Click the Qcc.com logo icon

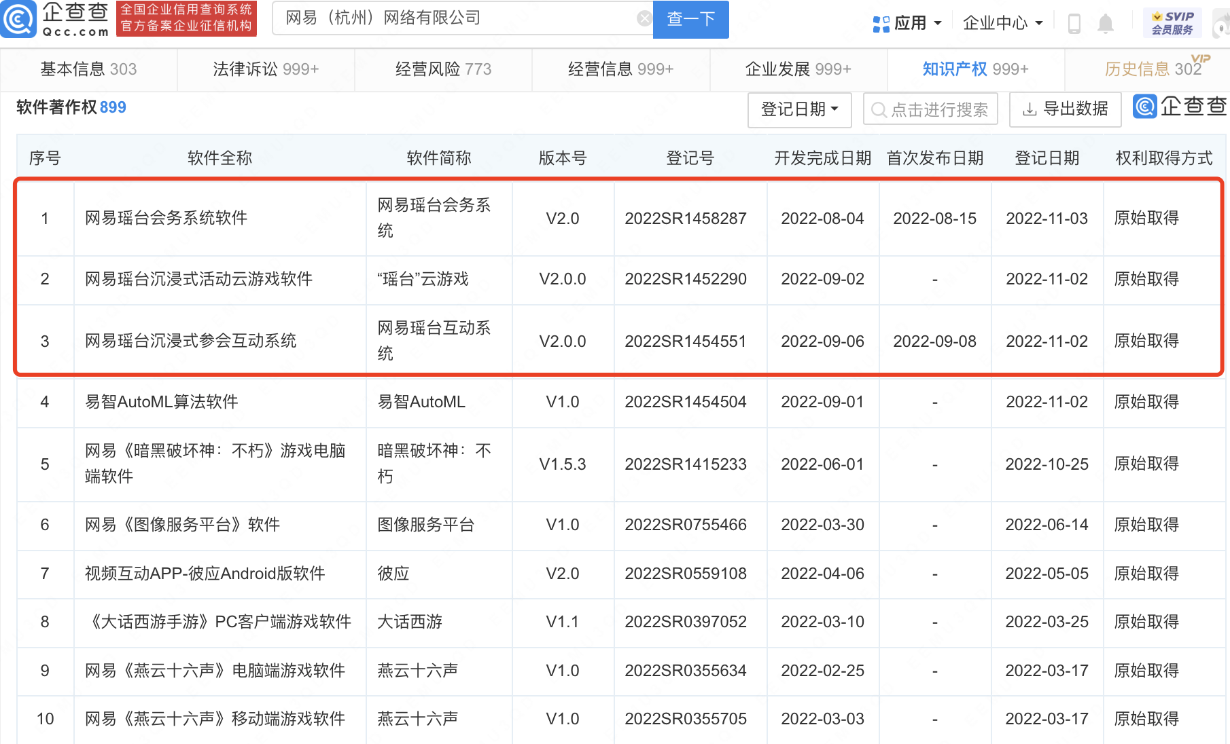pos(18,19)
